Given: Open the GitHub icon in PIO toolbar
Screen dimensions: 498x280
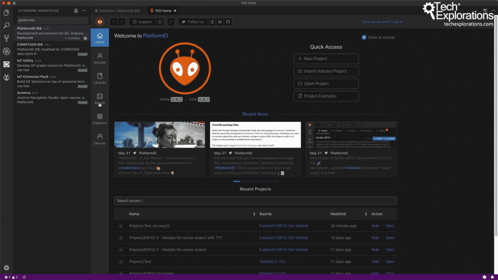Looking at the screenshot, I should click(228, 22).
